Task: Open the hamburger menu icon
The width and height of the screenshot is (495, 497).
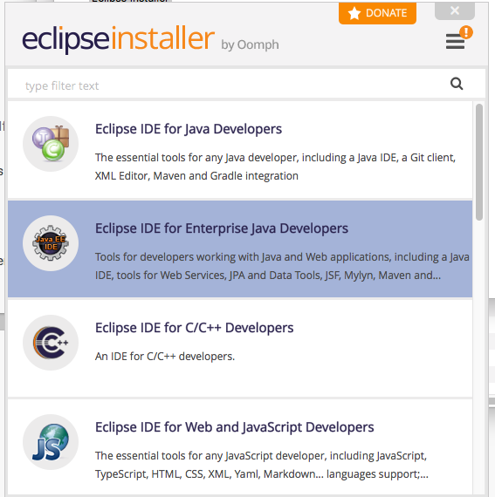Action: point(455,42)
